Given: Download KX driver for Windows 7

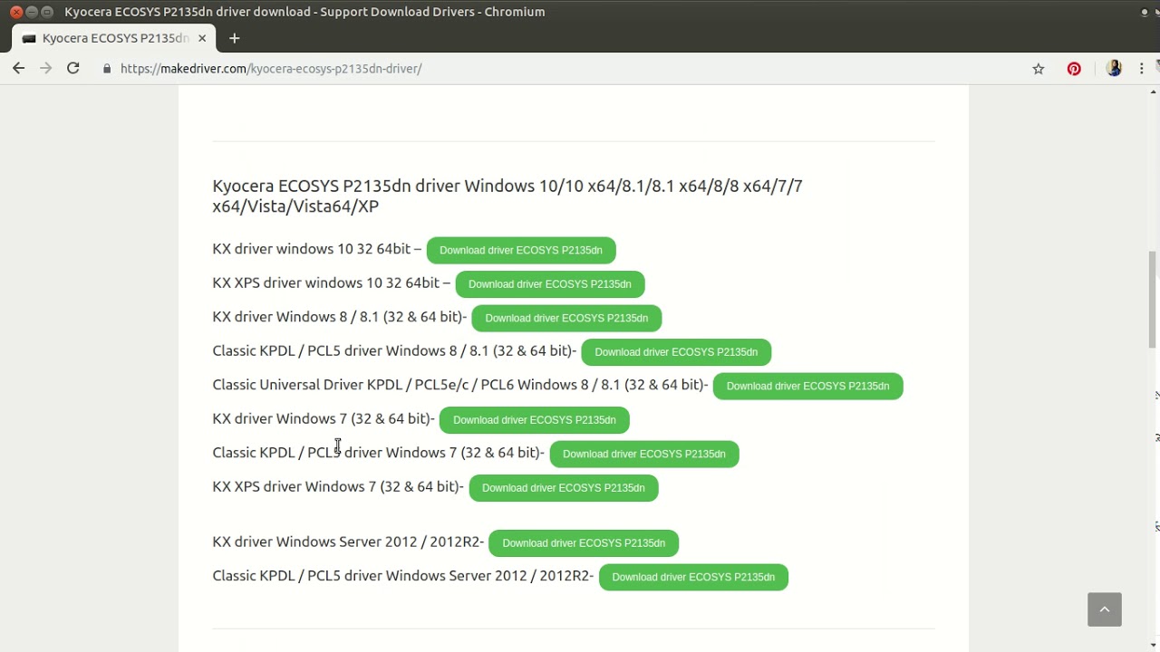Looking at the screenshot, I should (x=535, y=420).
